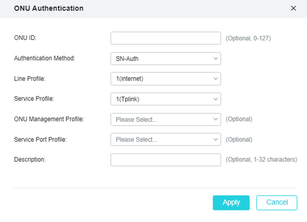
Task: Click the ONU Authentication dialog title
Action: (x=49, y=9)
